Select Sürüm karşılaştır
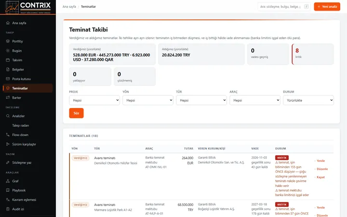Image resolution: width=347 pixels, height=217 pixels. coord(28,144)
